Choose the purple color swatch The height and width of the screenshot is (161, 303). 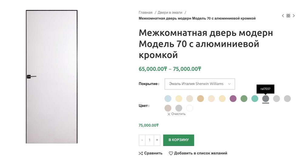coord(233,98)
